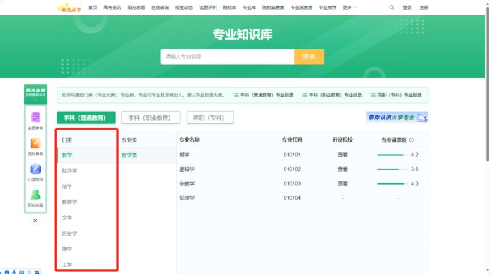The width and height of the screenshot is (490, 274).
Task: Open 本科（普通教育）专业目录 list link
Action: 264,95
